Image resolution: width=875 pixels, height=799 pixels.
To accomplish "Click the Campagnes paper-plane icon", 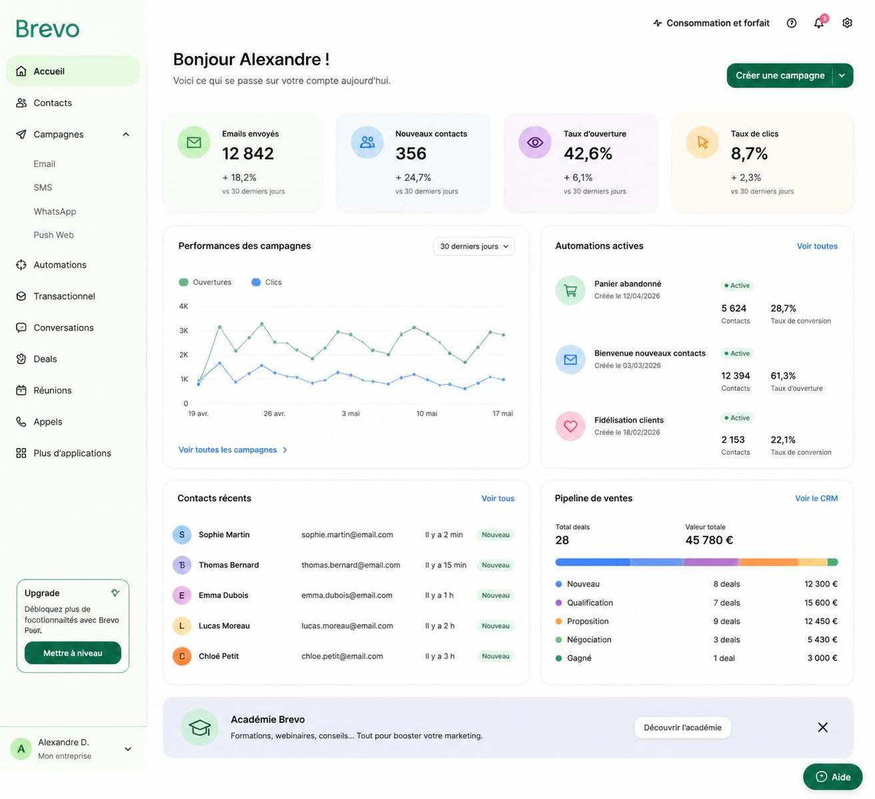I will point(21,134).
